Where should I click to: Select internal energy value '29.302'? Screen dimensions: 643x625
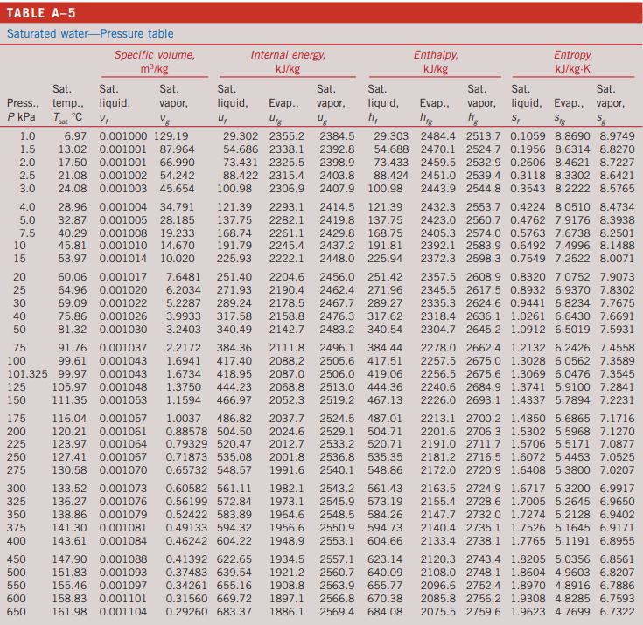pos(241,136)
